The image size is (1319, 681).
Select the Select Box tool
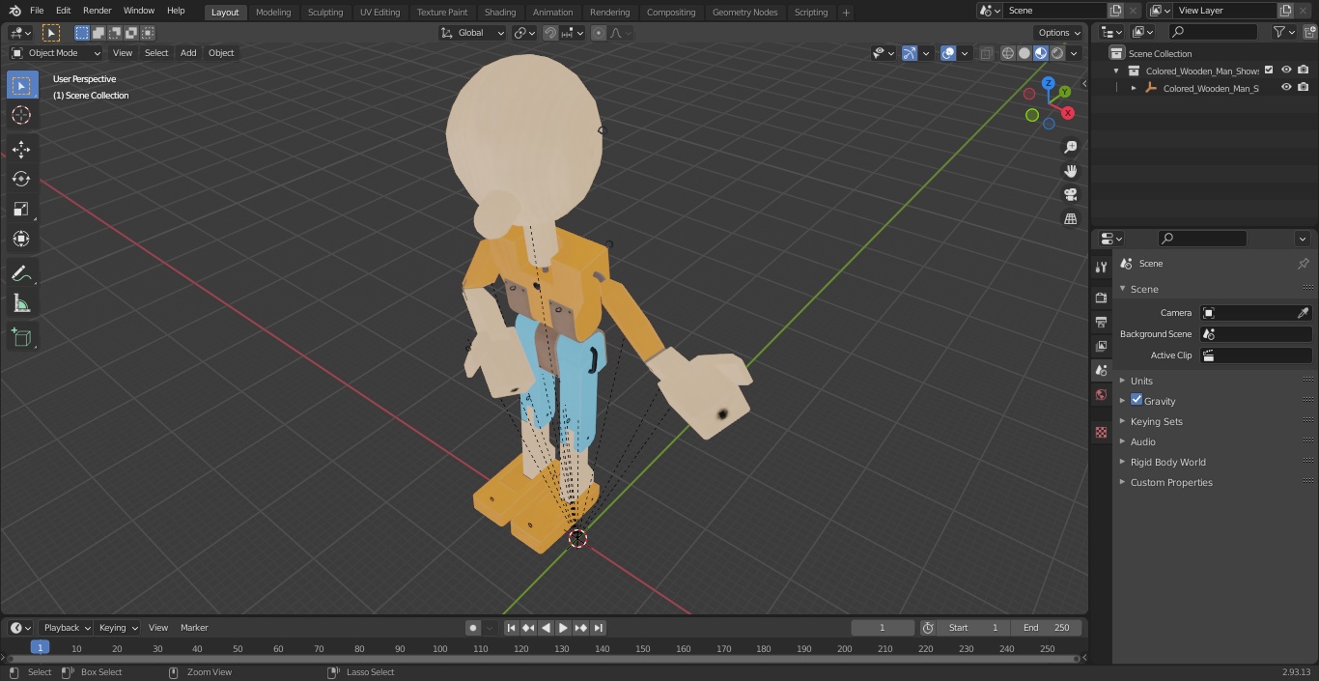21,85
